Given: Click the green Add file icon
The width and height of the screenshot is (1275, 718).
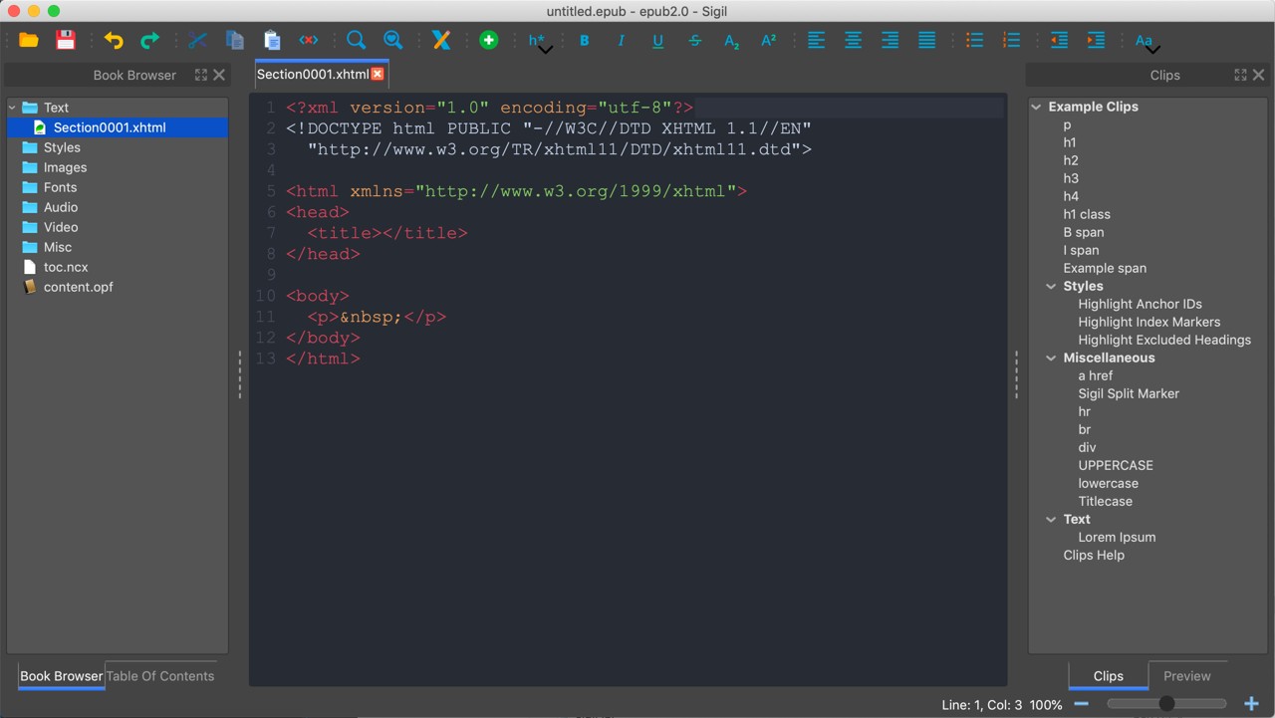Looking at the screenshot, I should click(488, 41).
